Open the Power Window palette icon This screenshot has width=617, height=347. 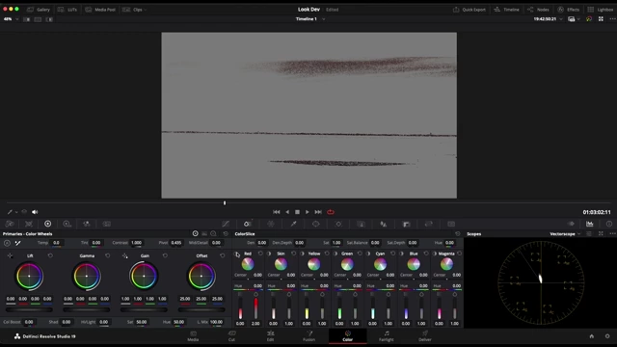pos(315,224)
